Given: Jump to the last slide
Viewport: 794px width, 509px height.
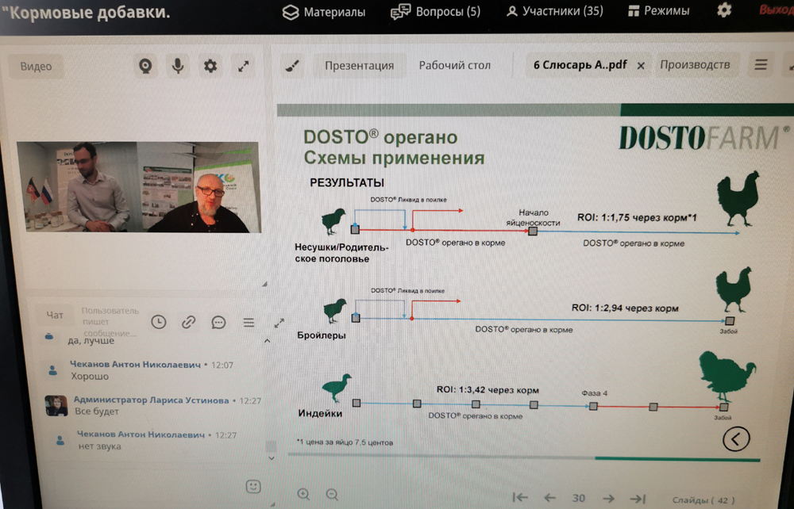Looking at the screenshot, I should click(638, 499).
